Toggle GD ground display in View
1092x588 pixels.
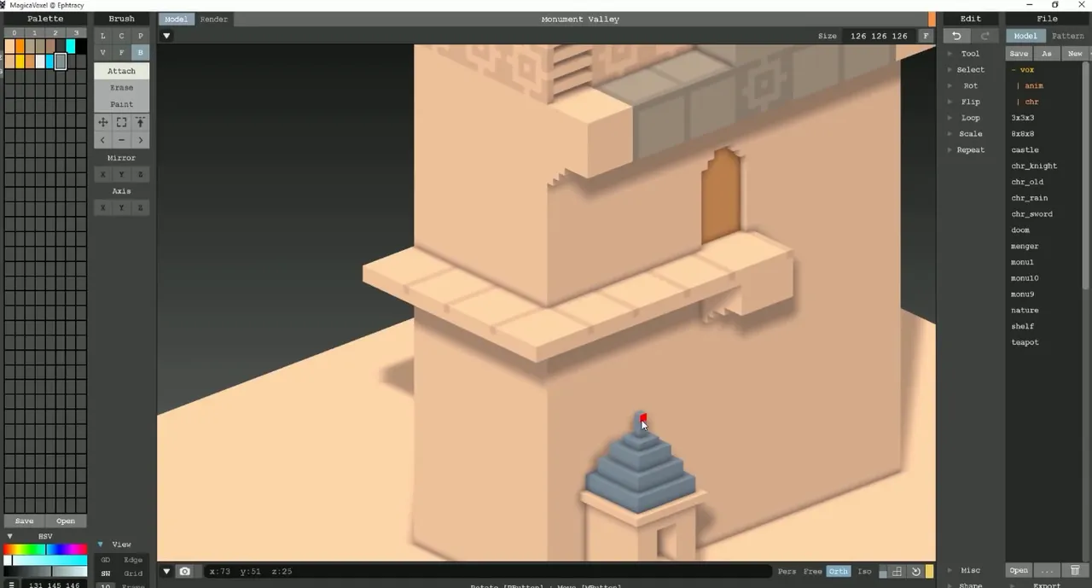pos(106,560)
